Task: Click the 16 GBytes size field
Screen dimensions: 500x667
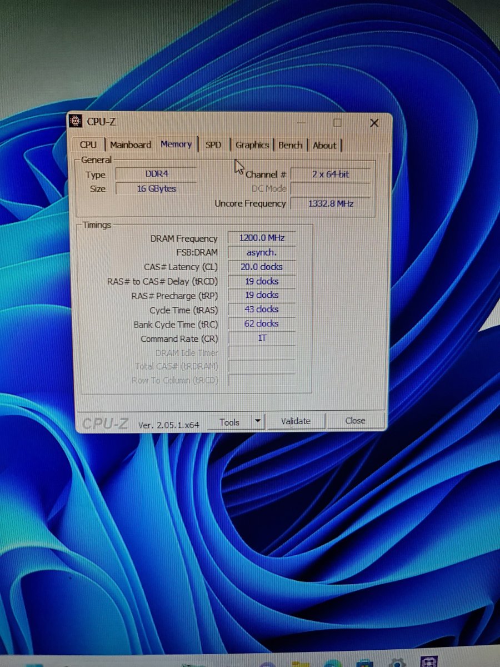Action: click(x=156, y=188)
